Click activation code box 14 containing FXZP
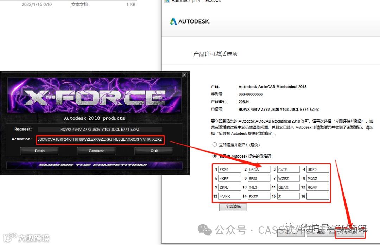Image resolution: width=380 pixels, height=245 pixels. [x=259, y=196]
